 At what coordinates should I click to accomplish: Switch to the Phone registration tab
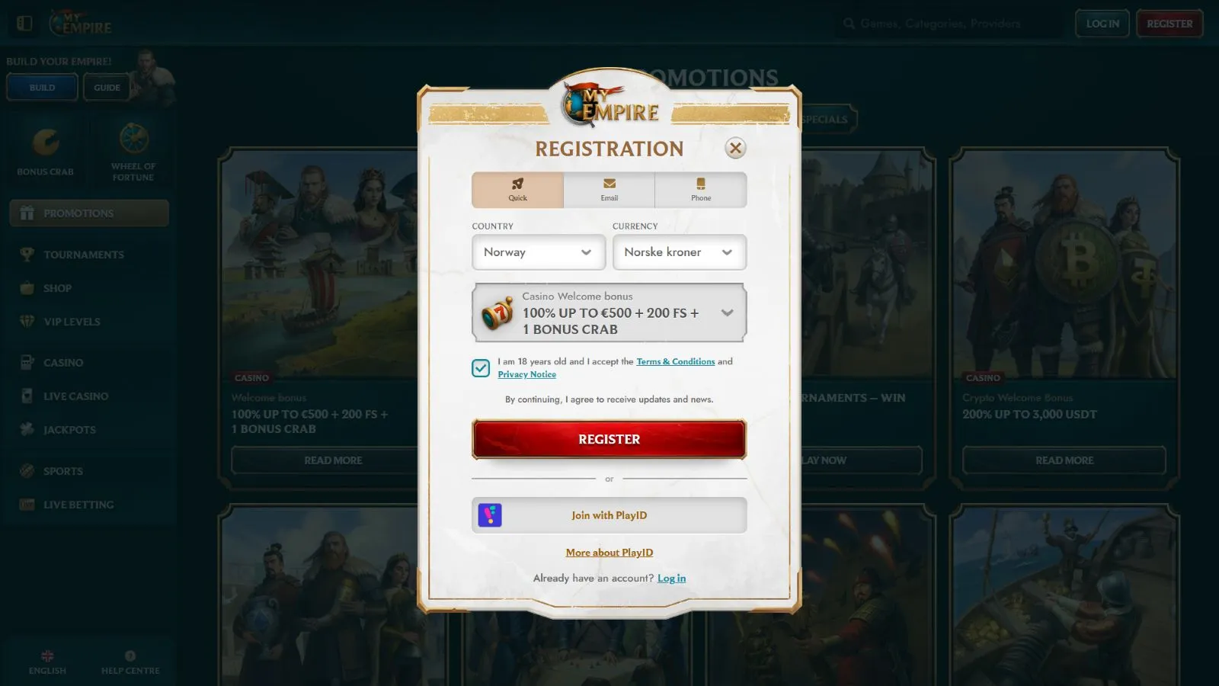[x=701, y=190]
